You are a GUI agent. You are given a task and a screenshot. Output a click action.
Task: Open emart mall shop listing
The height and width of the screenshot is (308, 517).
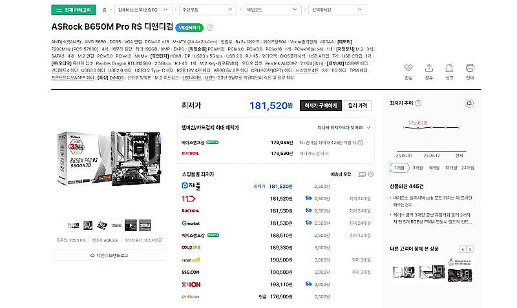191,260
